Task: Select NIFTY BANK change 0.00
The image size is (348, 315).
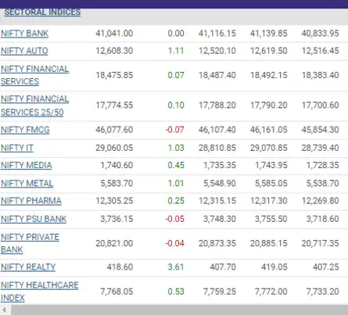Action: pos(176,34)
